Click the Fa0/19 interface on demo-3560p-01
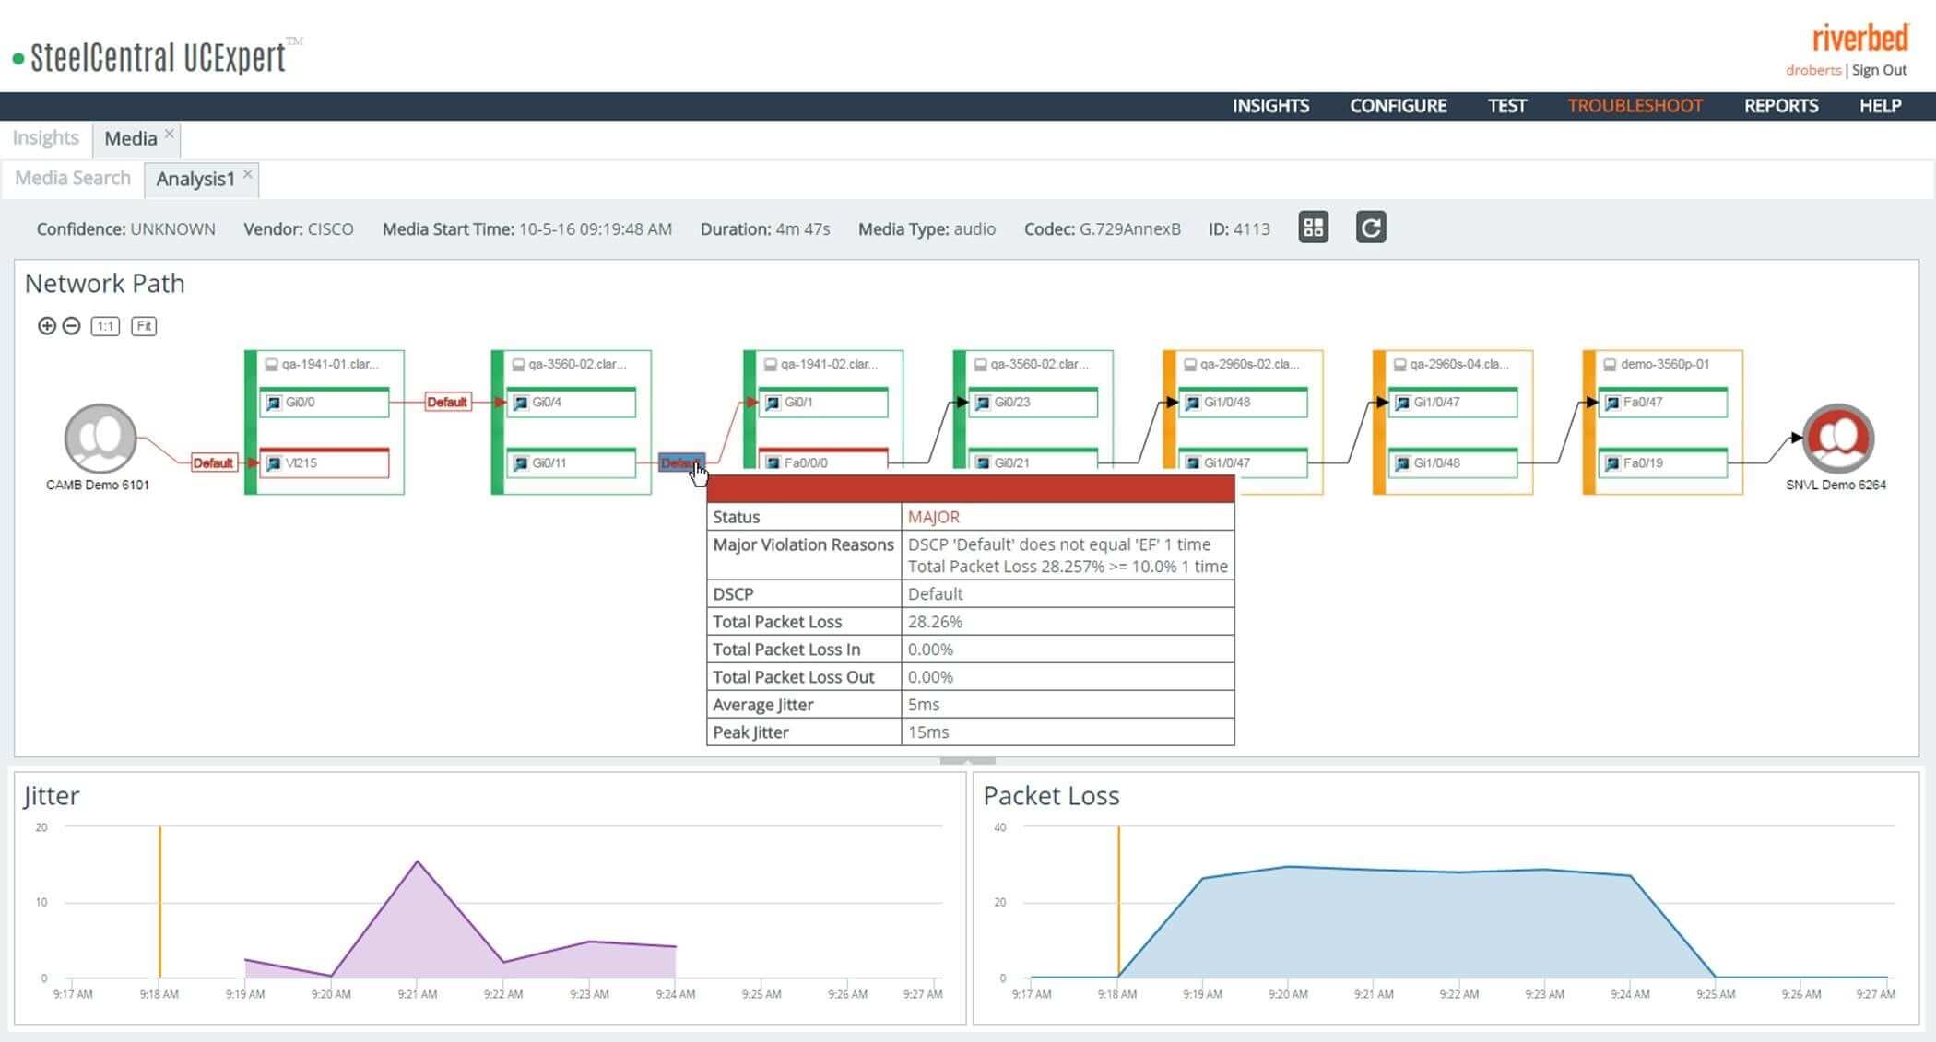The height and width of the screenshot is (1042, 1936). [x=1663, y=462]
